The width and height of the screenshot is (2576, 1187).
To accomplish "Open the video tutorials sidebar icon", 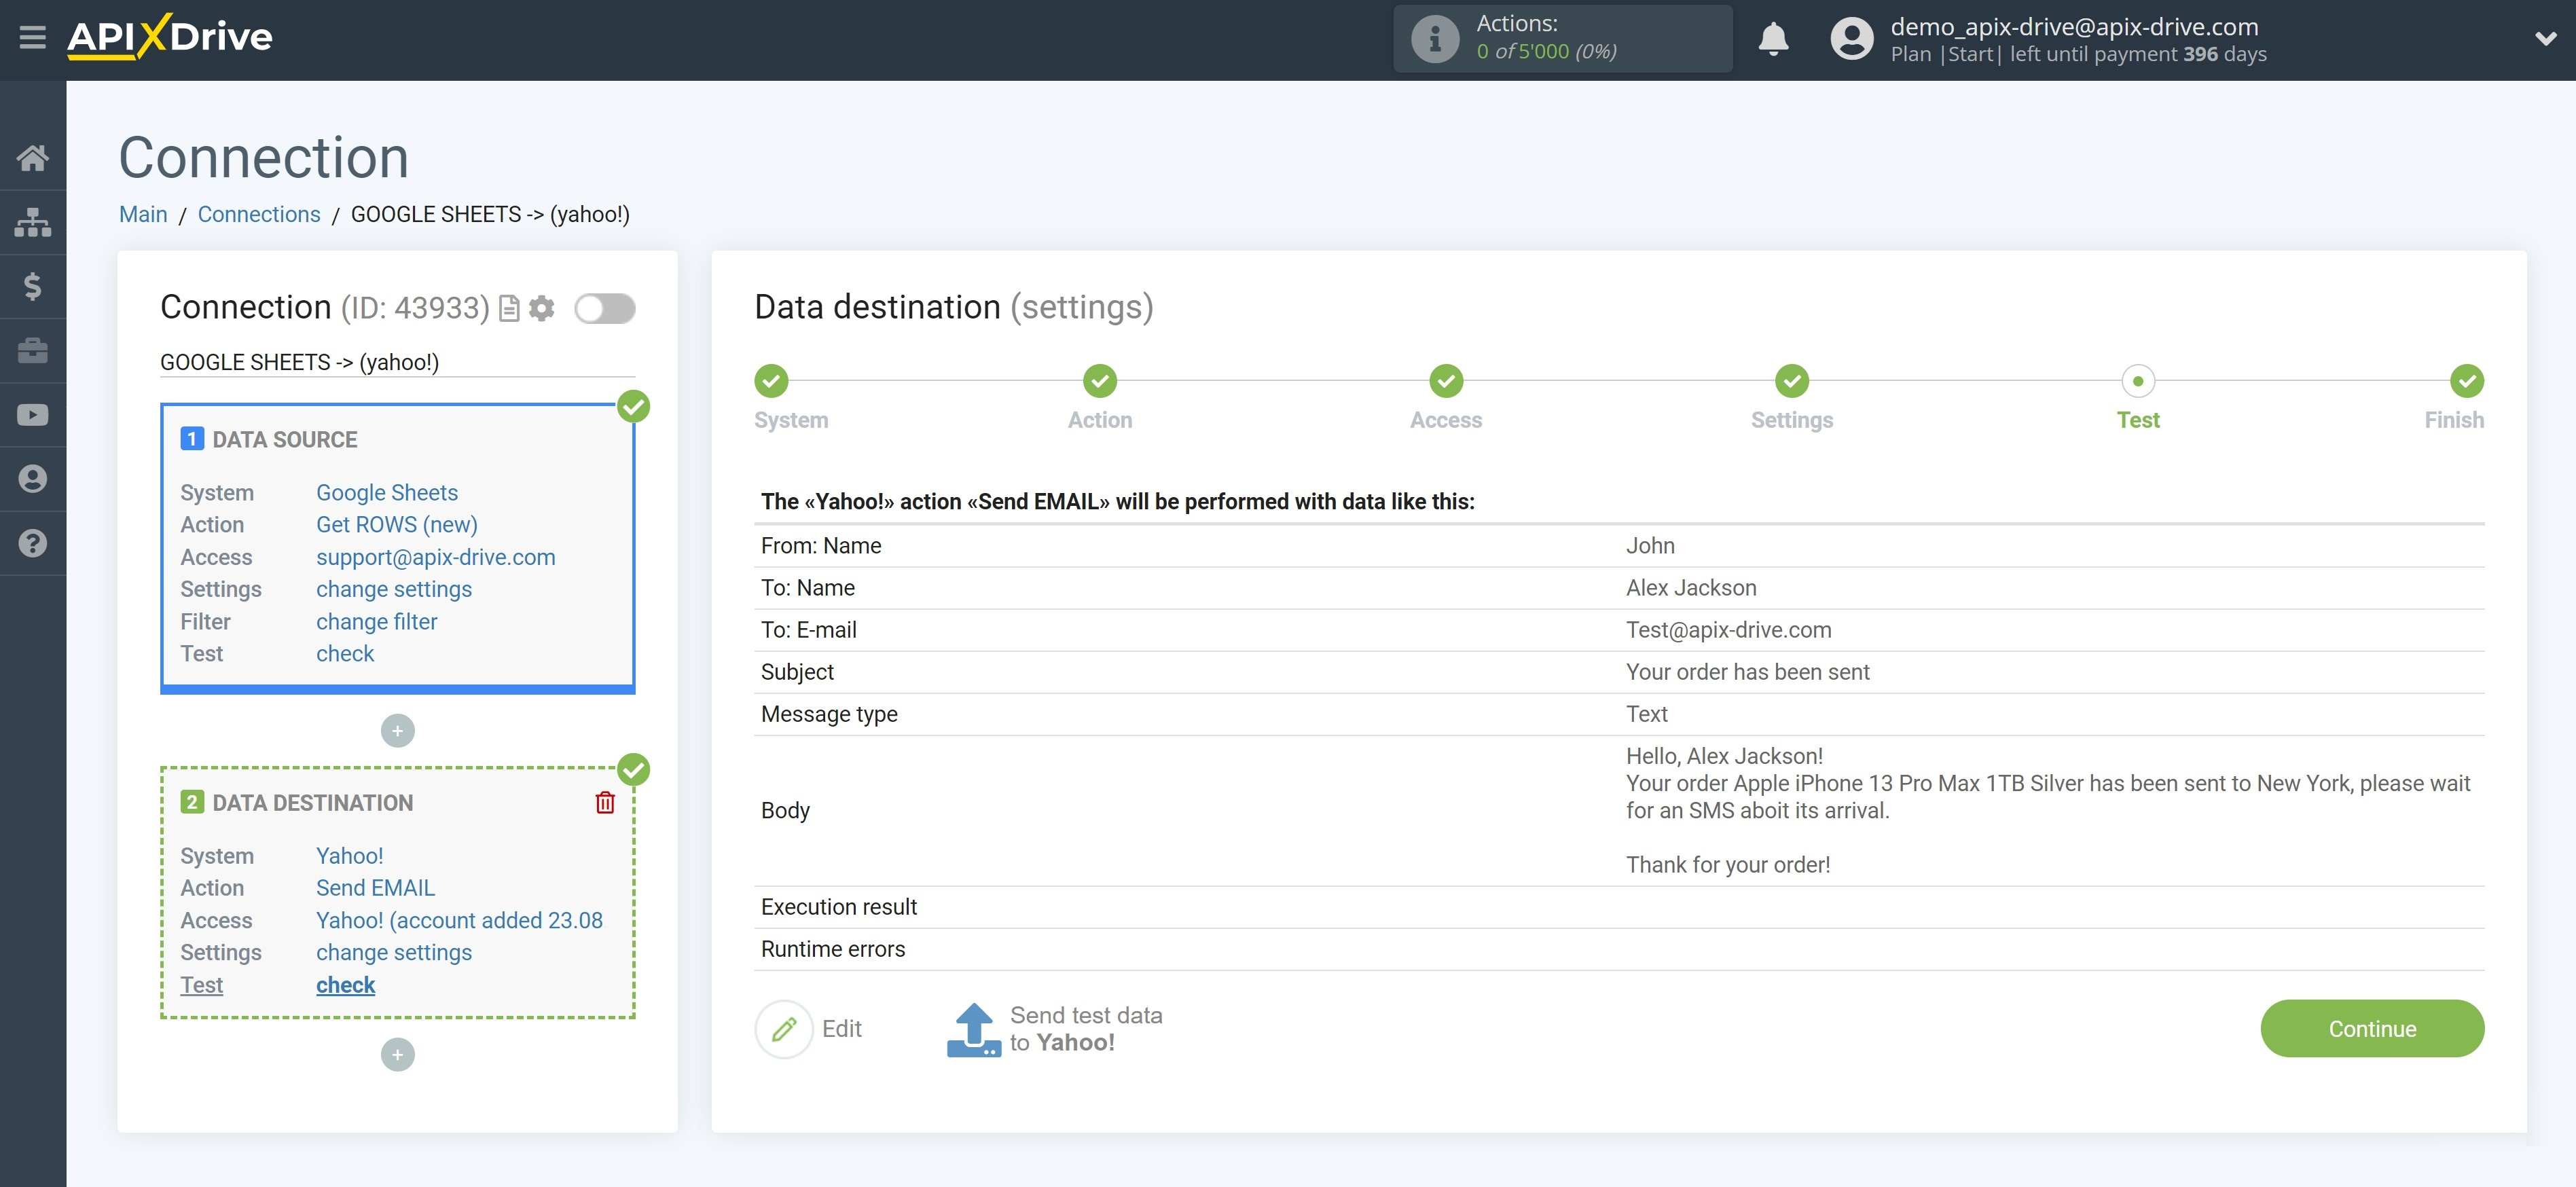I will [x=32, y=415].
